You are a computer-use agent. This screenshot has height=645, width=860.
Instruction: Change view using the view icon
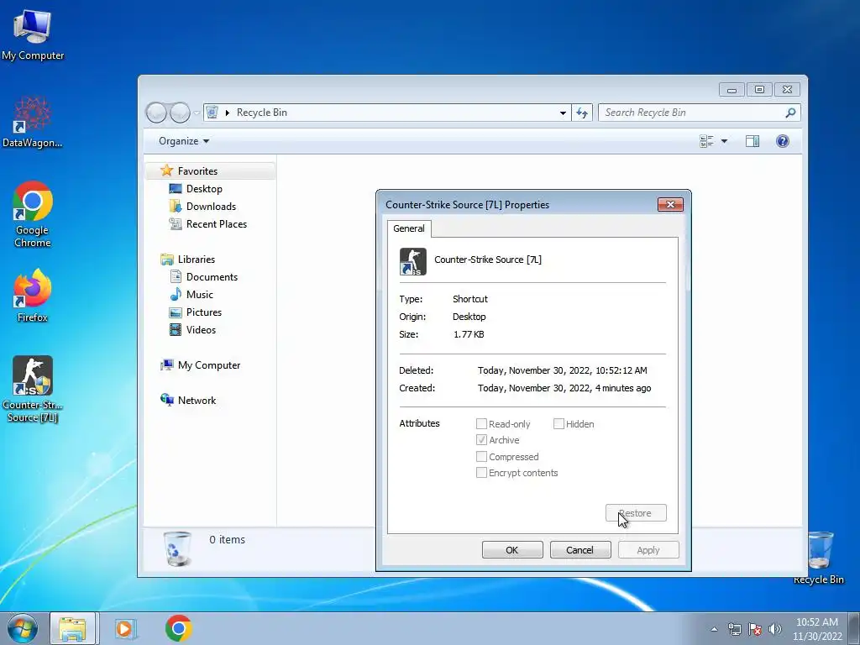(706, 141)
